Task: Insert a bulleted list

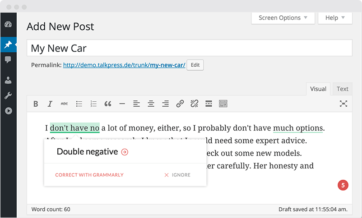Action: click(x=79, y=104)
